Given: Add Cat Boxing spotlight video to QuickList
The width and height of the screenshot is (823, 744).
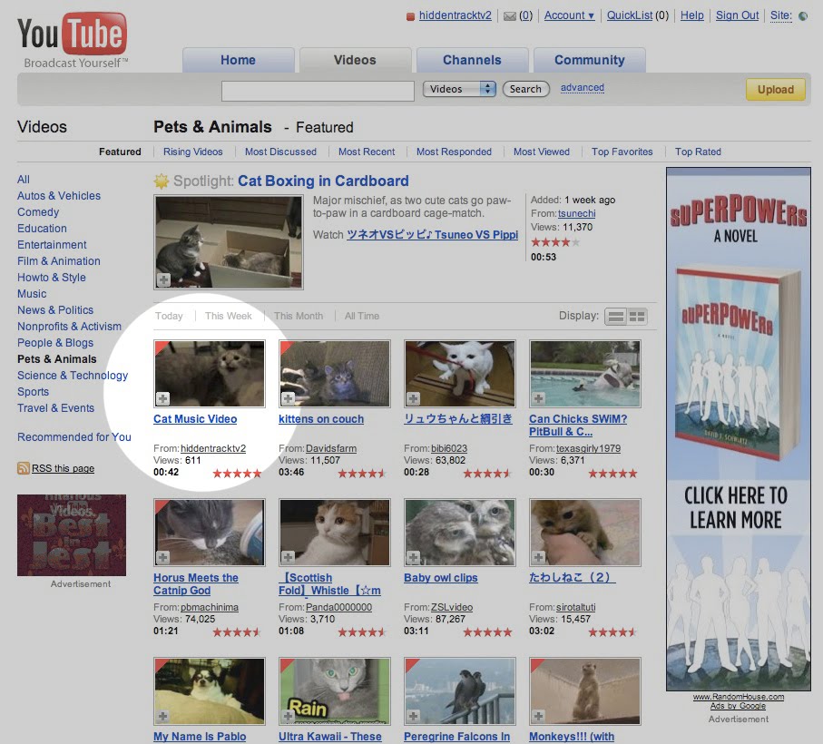Looking at the screenshot, I should click(x=163, y=279).
